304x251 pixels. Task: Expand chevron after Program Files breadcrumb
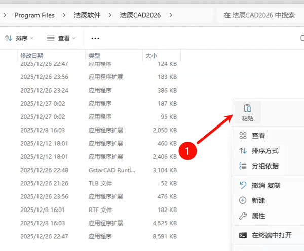point(64,15)
